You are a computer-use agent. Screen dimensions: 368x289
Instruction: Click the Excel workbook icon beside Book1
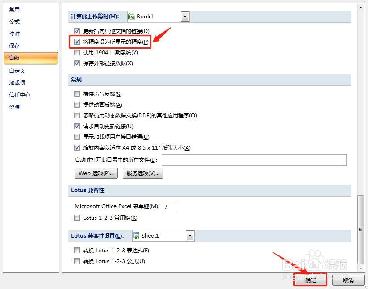click(131, 17)
